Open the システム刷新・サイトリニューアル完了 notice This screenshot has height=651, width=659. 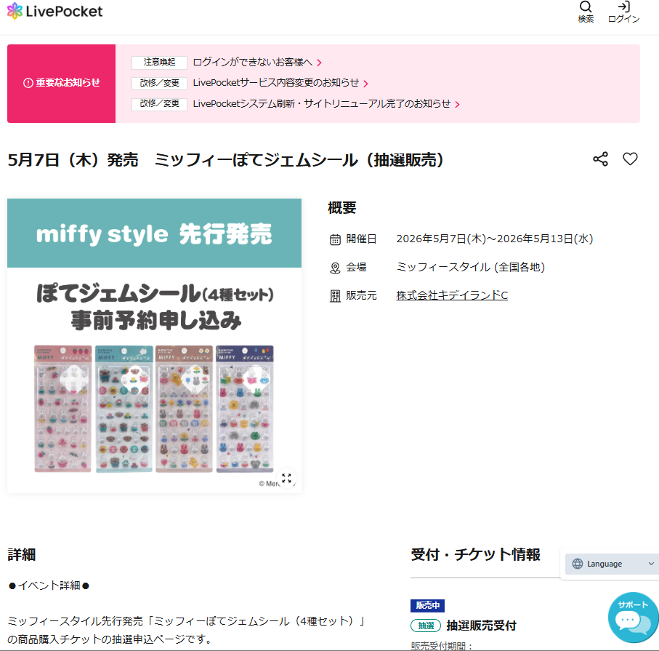321,104
